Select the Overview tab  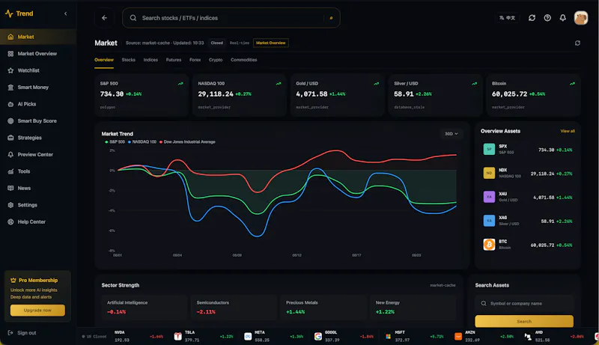tap(104, 60)
